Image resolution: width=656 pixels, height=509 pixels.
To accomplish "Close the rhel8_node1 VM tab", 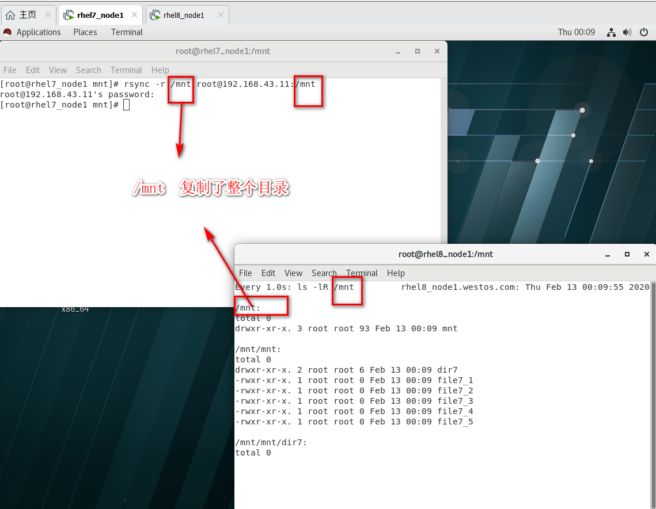I will pos(221,14).
